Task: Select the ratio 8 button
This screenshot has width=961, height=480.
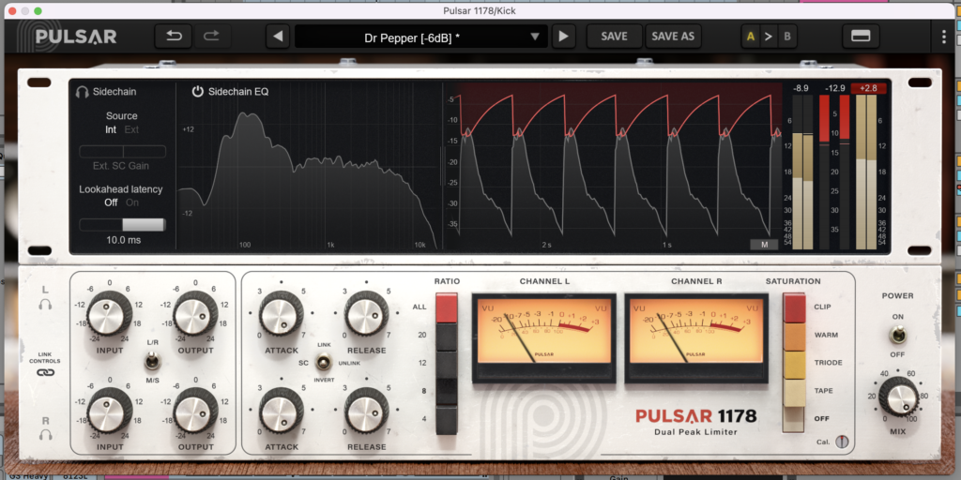Action: (x=447, y=392)
